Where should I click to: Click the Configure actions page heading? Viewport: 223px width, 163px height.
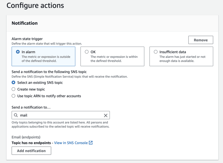(x=35, y=5)
